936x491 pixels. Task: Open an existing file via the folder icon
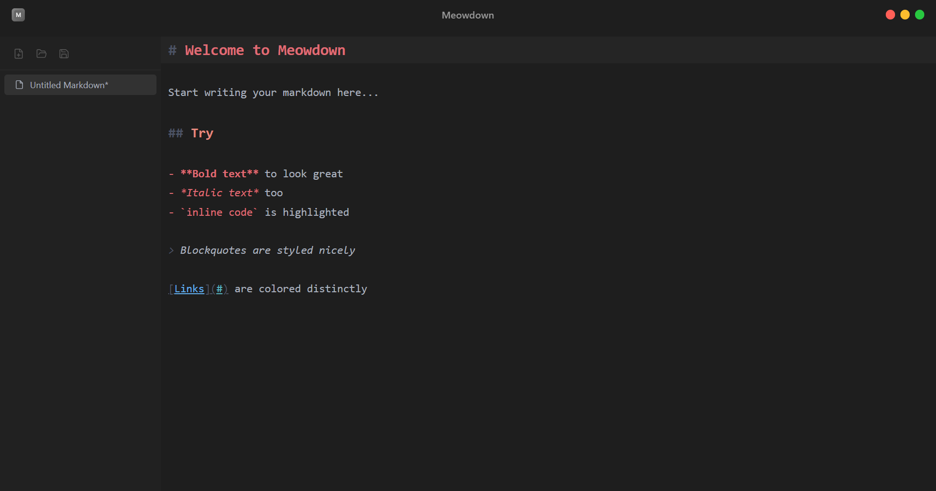[x=41, y=54]
